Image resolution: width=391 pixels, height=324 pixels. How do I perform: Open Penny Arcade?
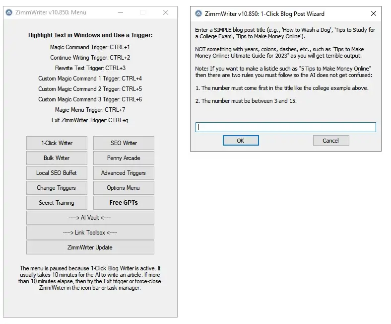124,158
